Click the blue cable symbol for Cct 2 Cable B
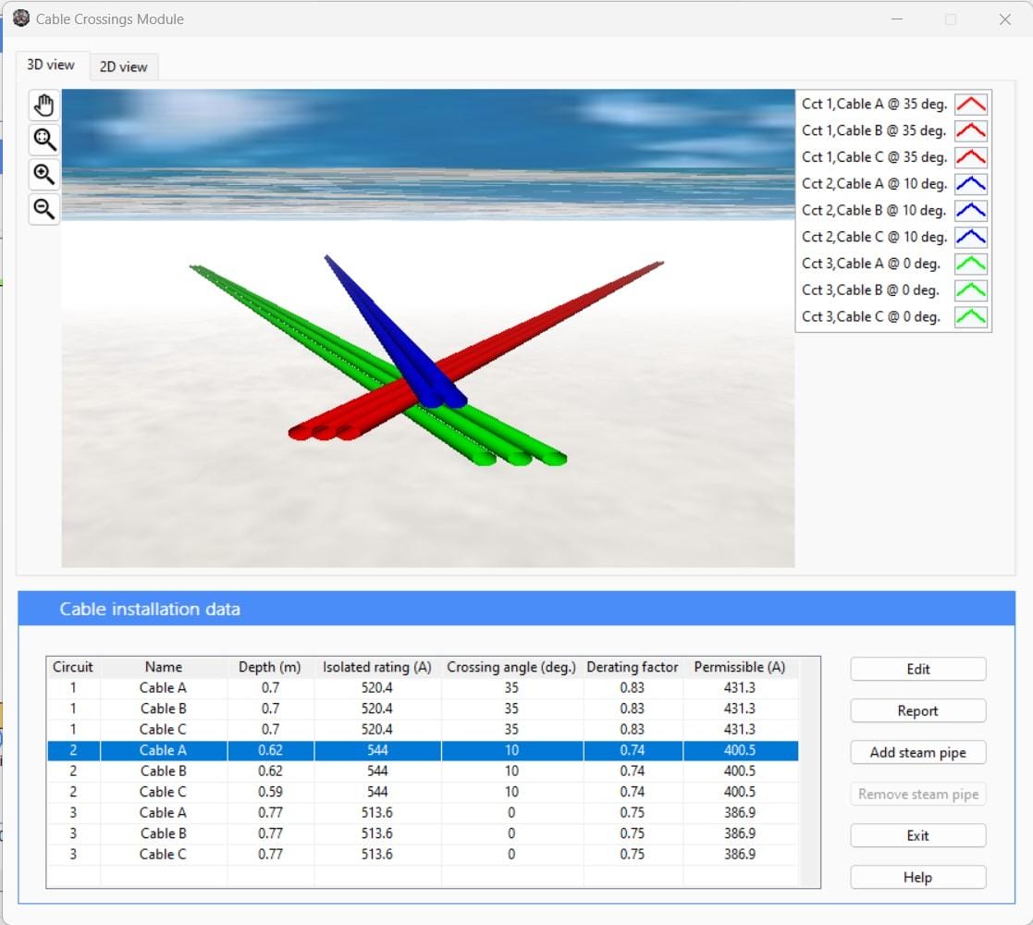 point(970,210)
